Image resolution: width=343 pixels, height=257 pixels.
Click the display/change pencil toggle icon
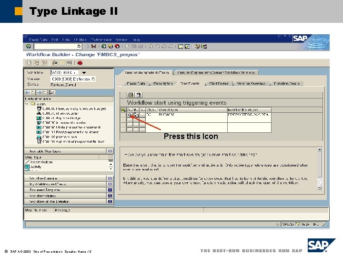click(44, 63)
